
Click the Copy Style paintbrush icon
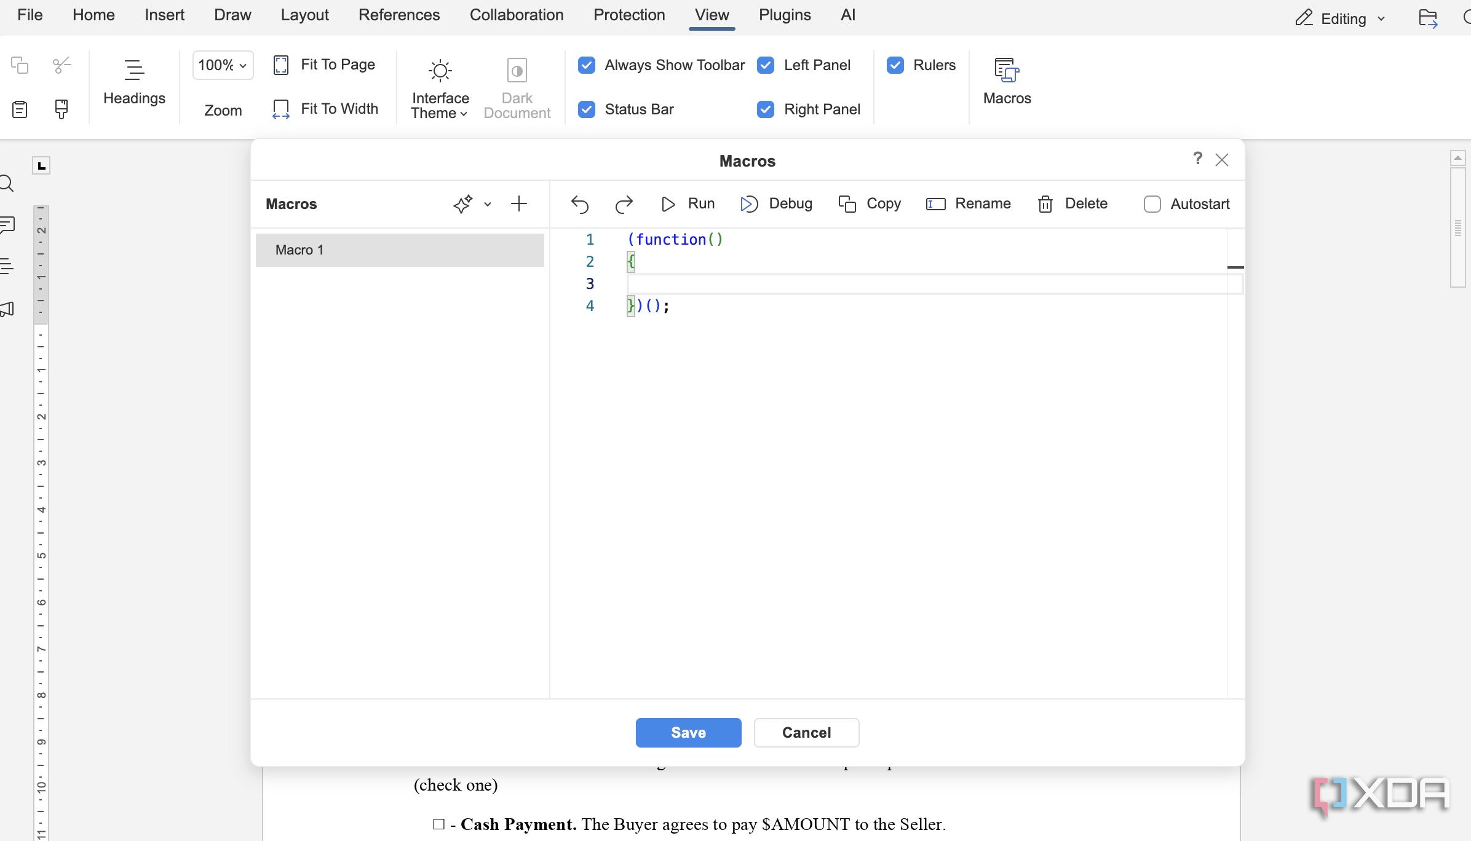61,109
